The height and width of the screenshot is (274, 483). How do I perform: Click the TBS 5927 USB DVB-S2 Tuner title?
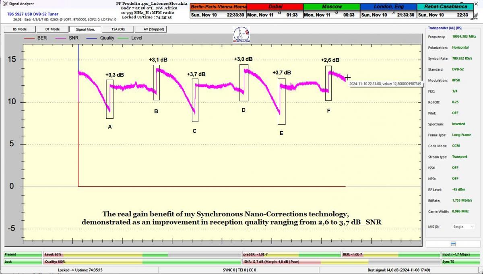point(33,14)
